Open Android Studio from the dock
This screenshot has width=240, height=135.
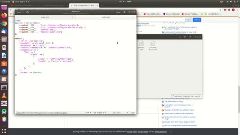[x=4, y=111]
